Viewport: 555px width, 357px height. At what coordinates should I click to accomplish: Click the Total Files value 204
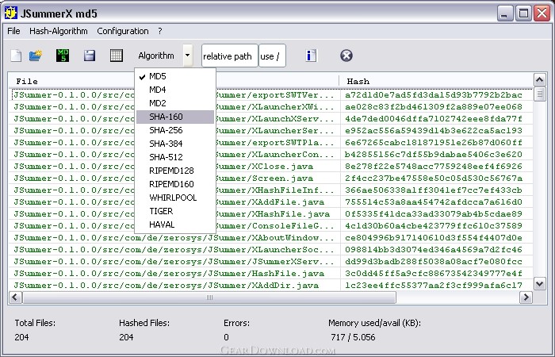21,337
